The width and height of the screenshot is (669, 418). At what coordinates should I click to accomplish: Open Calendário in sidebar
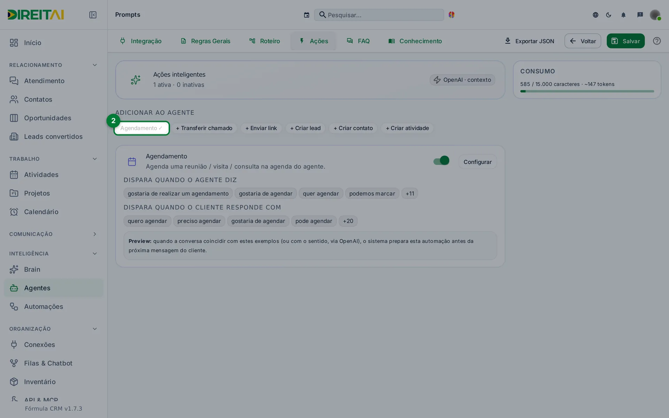54,212
